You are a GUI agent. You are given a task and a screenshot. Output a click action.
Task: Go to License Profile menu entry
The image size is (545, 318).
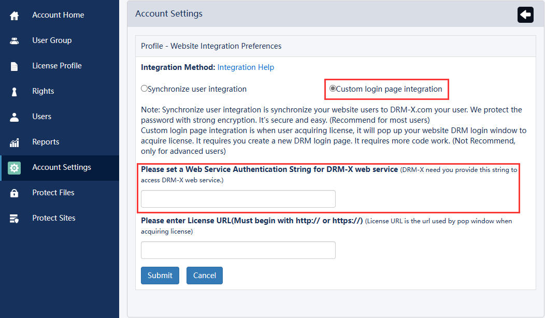click(57, 66)
